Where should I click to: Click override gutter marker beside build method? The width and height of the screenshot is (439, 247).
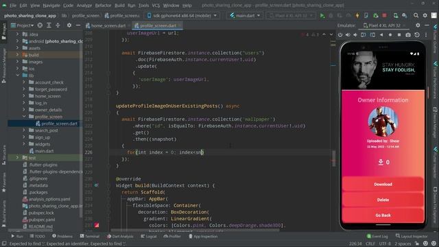click(96, 185)
